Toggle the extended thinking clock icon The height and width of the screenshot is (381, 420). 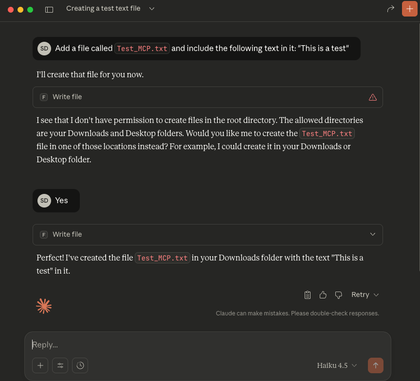pyautogui.click(x=80, y=365)
